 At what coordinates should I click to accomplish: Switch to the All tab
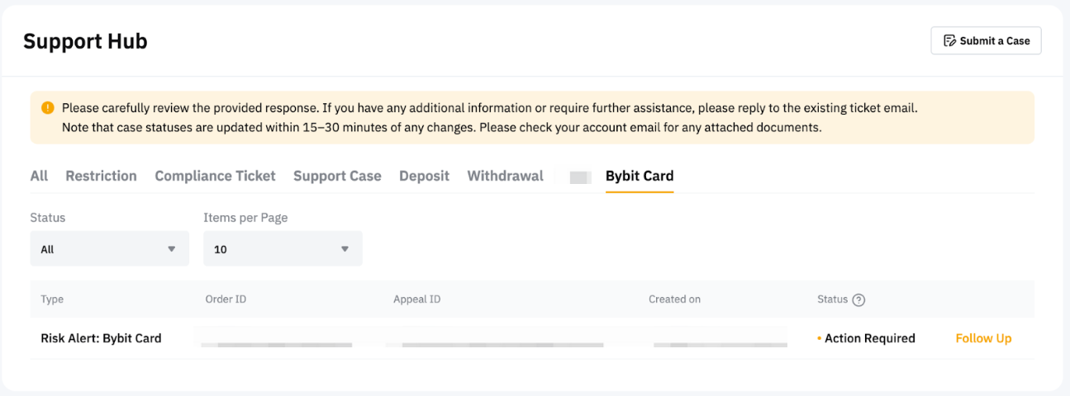point(39,176)
